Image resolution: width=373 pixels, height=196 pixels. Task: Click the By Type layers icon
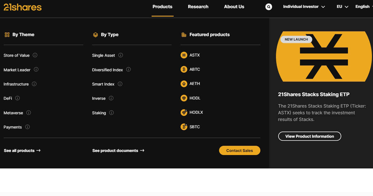[95, 35]
